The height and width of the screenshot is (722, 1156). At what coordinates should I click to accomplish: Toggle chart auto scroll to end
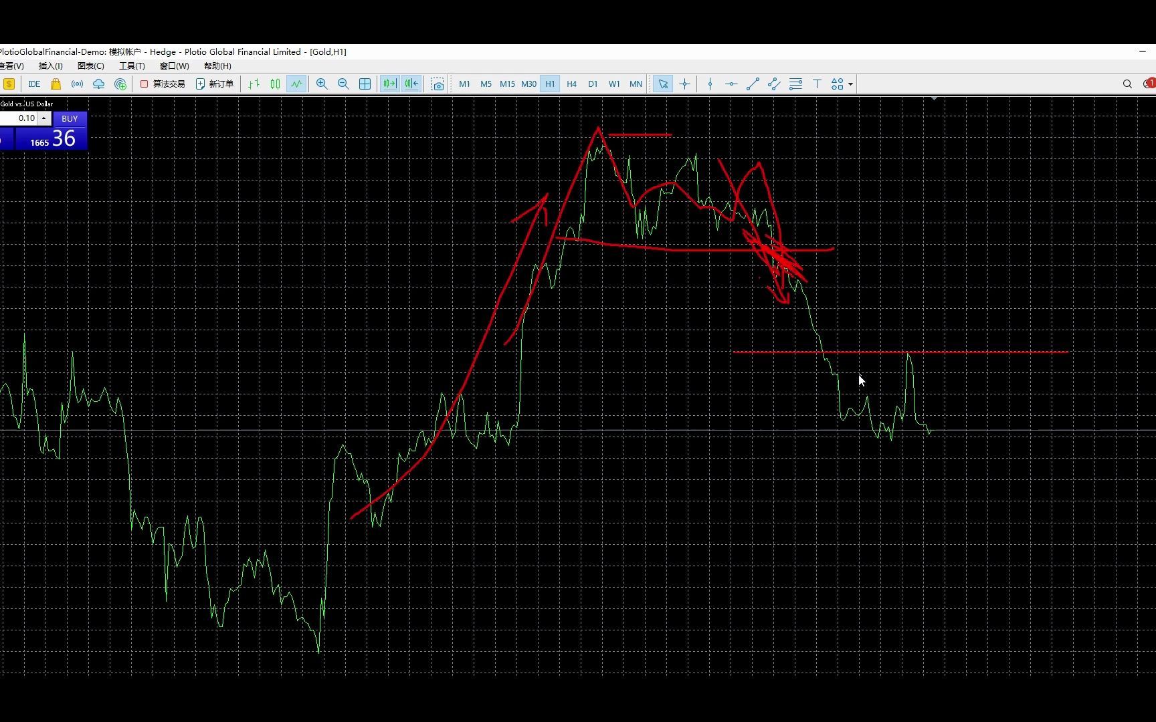(389, 84)
